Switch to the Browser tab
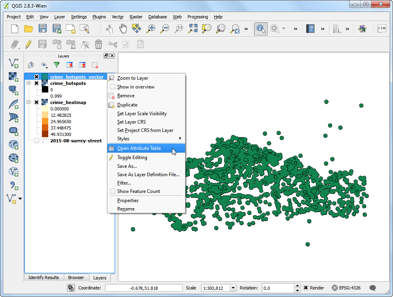This screenshot has height=297, width=393. coord(76,277)
